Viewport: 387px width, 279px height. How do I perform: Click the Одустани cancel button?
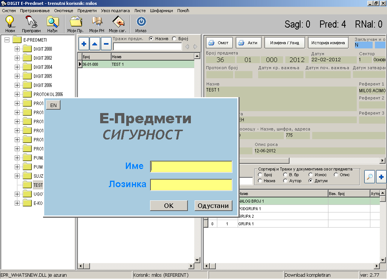pos(214,206)
